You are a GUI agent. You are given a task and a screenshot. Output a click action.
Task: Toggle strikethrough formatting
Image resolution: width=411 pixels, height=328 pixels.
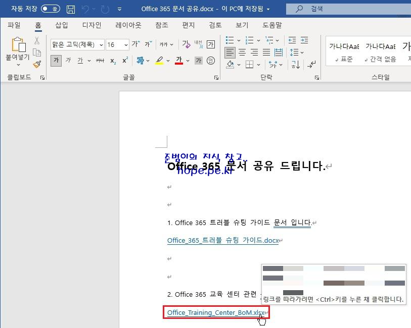100,61
